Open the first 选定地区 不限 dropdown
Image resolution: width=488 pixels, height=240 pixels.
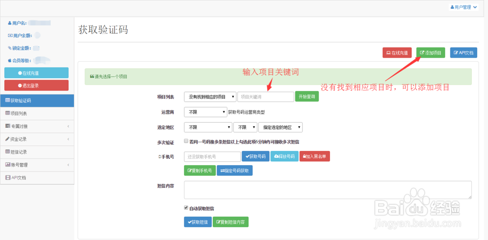[x=208, y=127]
